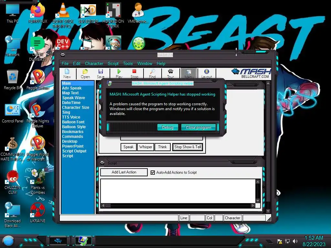Click script horizontal scrollbar right arrow
The image size is (331, 248).
click(x=253, y=205)
